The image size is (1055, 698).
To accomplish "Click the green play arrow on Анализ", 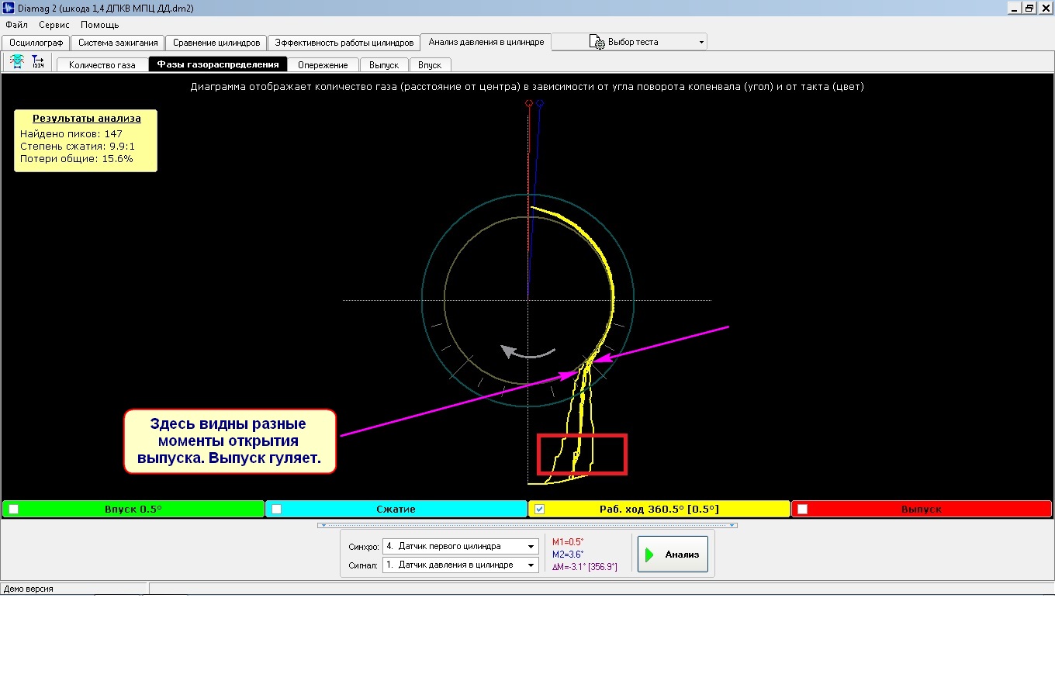I will click(650, 555).
